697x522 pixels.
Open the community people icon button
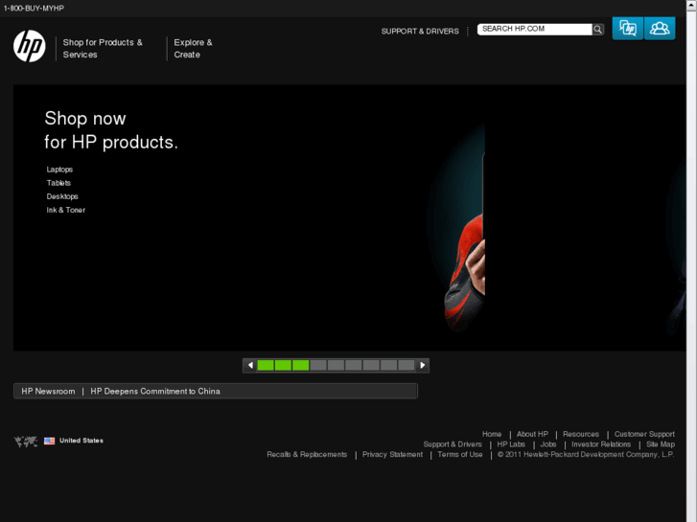click(x=660, y=29)
